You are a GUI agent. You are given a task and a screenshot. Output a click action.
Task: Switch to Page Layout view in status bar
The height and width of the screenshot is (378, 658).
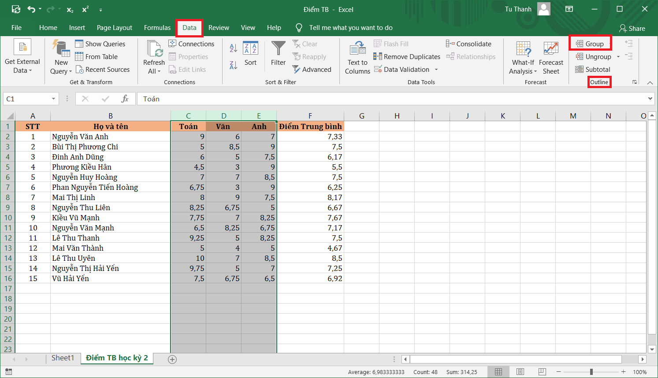(520, 372)
